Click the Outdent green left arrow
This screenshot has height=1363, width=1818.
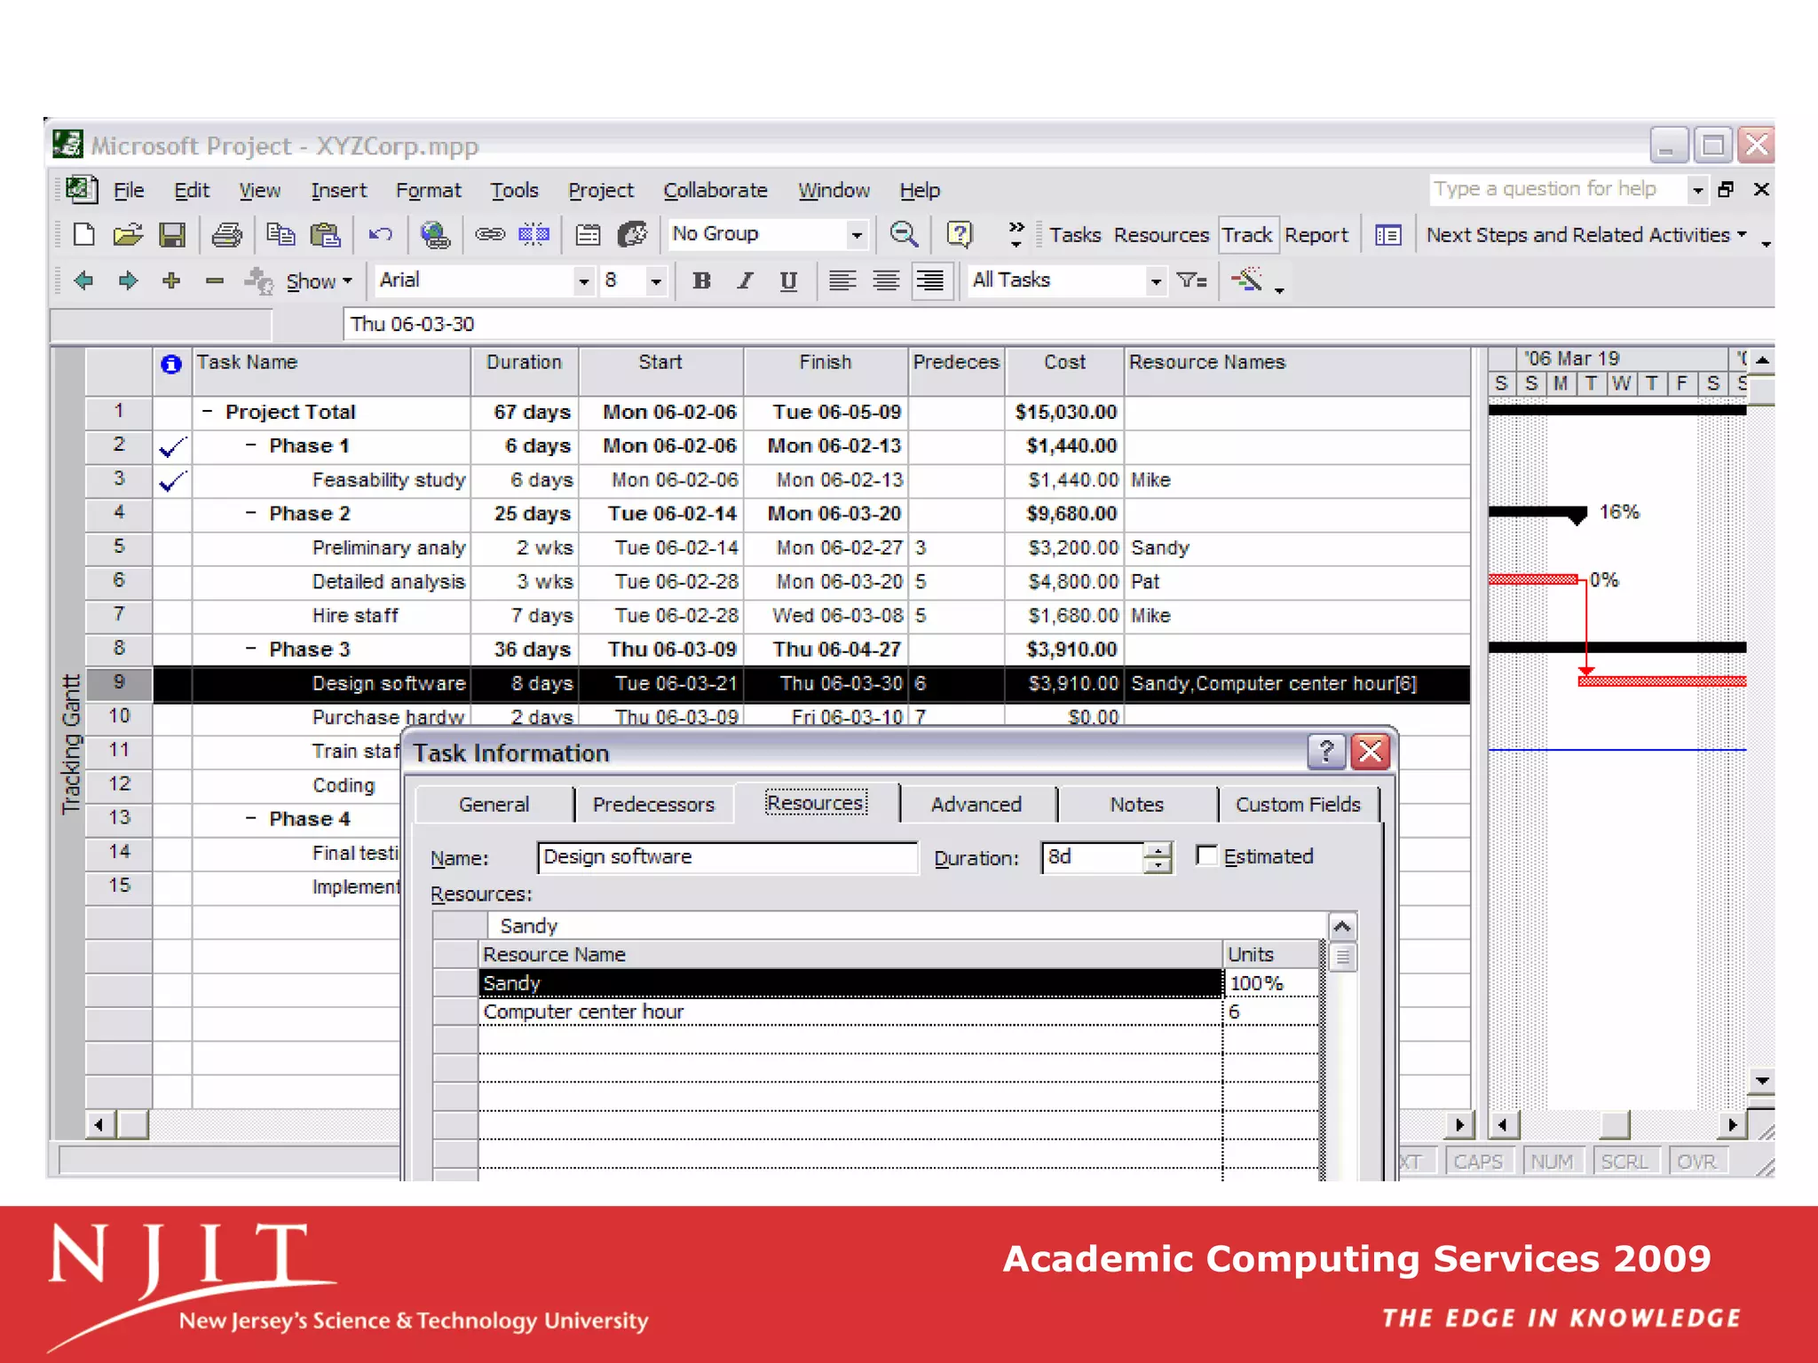[83, 280]
